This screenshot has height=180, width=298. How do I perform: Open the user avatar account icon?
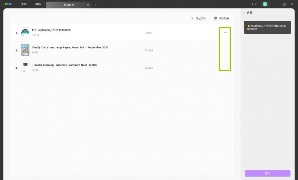click(265, 4)
